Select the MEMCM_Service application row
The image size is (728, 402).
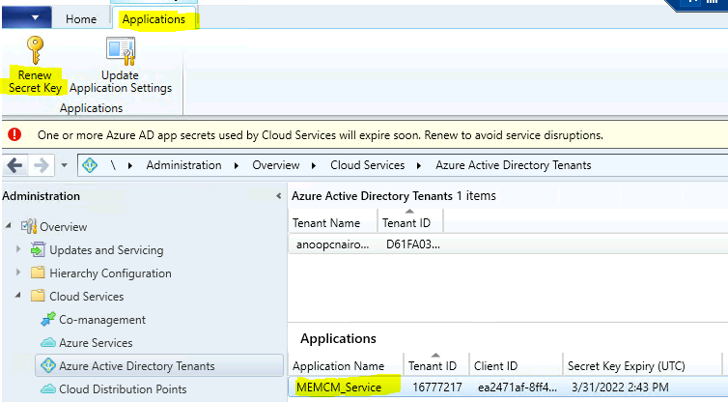508,388
